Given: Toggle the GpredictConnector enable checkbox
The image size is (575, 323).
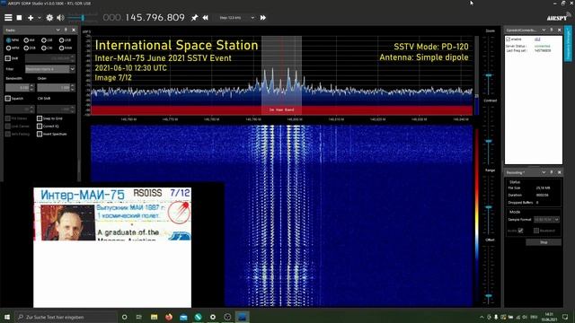Looking at the screenshot, I should click(x=509, y=39).
